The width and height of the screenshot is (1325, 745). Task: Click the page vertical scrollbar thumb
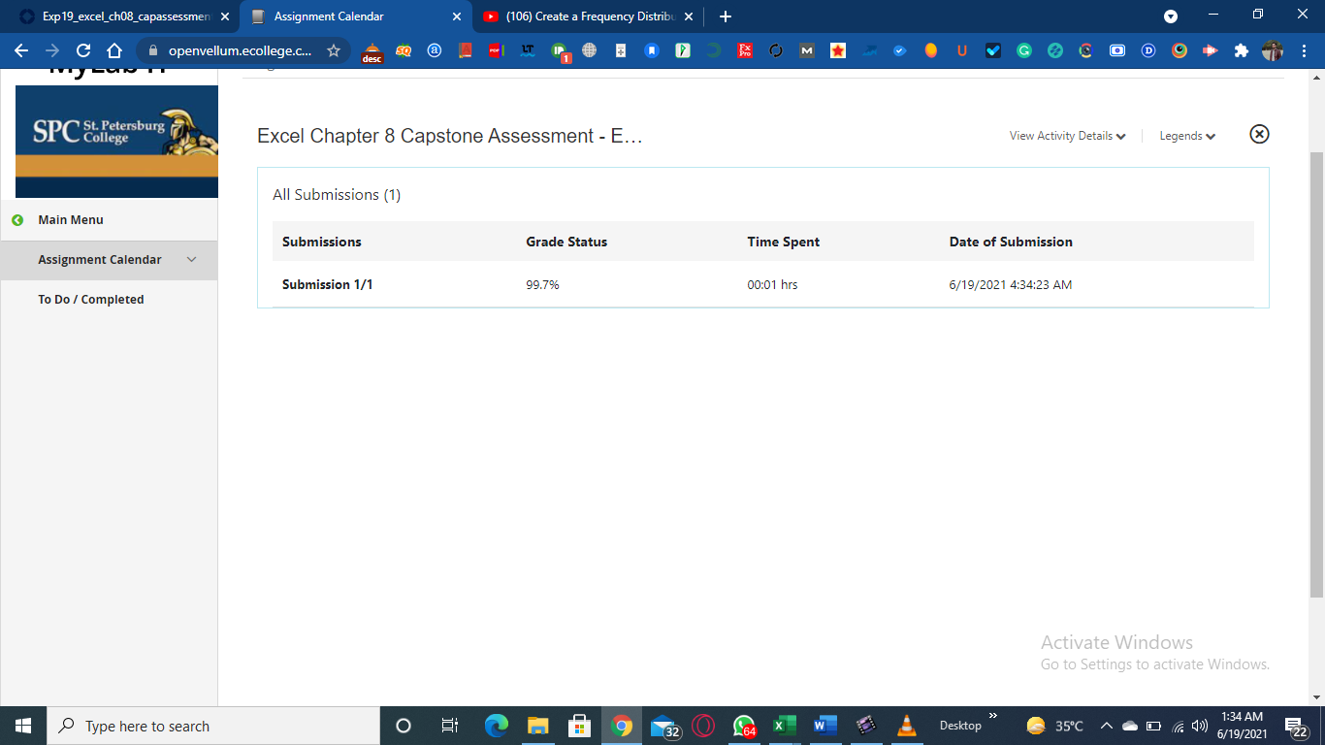coord(1316,373)
